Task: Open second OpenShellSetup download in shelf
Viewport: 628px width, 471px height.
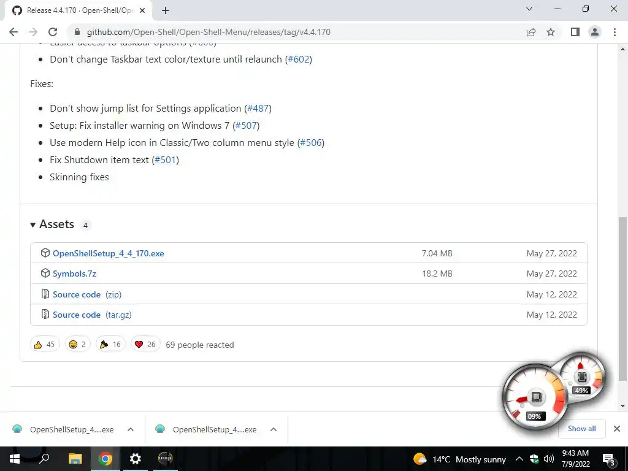Action: 206,429
